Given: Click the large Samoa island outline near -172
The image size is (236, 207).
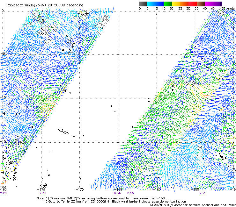Looking at the screenshot, I should [61, 130].
